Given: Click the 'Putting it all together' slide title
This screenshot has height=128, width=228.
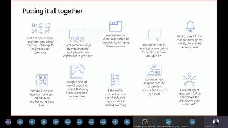Looking at the screenshot, I should pyautogui.click(x=52, y=11).
